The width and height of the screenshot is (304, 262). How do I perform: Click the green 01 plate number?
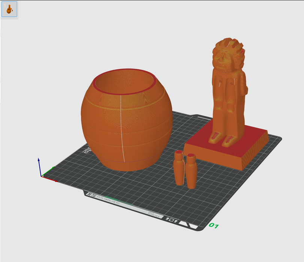pyautogui.click(x=214, y=226)
